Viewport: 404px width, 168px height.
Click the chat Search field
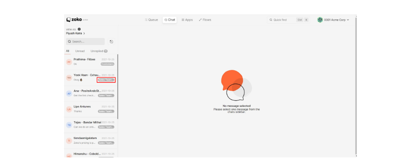click(x=85, y=42)
